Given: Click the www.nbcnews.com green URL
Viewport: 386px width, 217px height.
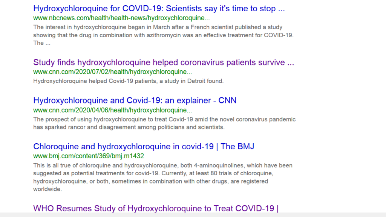Looking at the screenshot, I should tap(122, 18).
